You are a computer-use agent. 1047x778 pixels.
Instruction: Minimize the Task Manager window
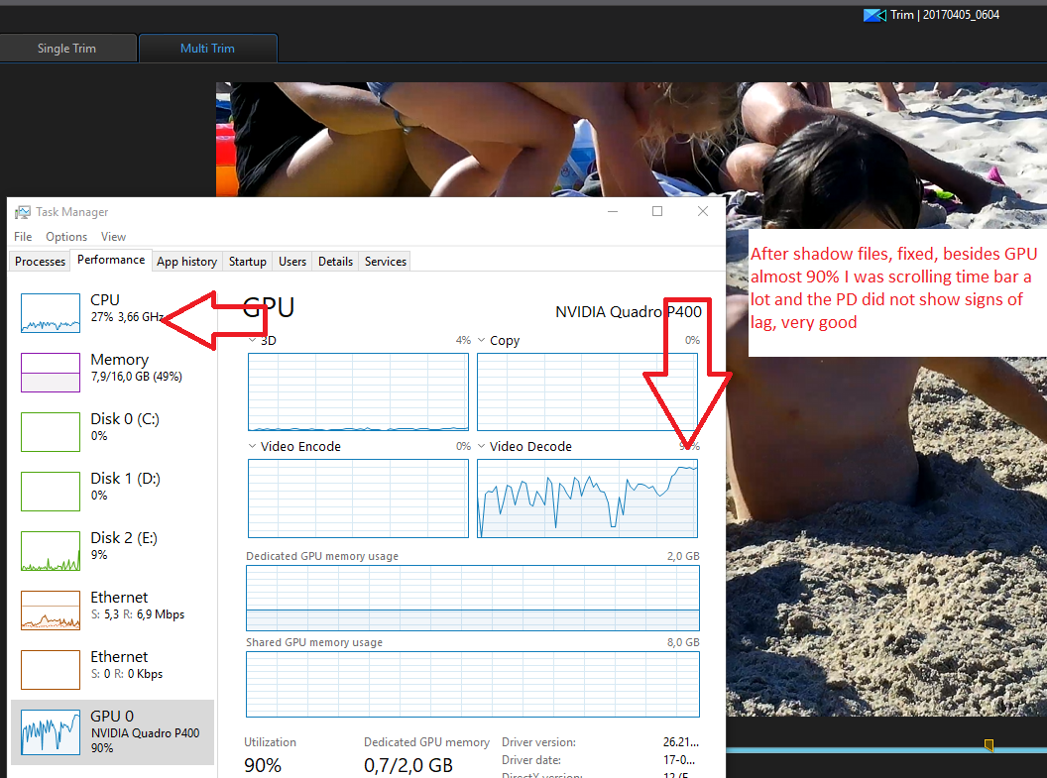pos(613,211)
